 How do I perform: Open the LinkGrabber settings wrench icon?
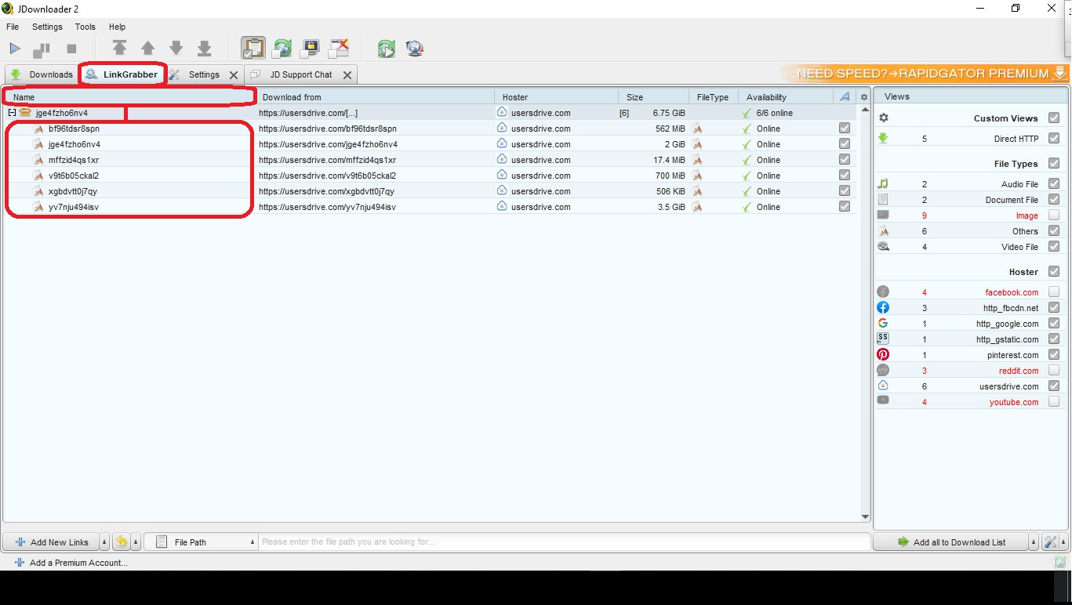click(1051, 542)
